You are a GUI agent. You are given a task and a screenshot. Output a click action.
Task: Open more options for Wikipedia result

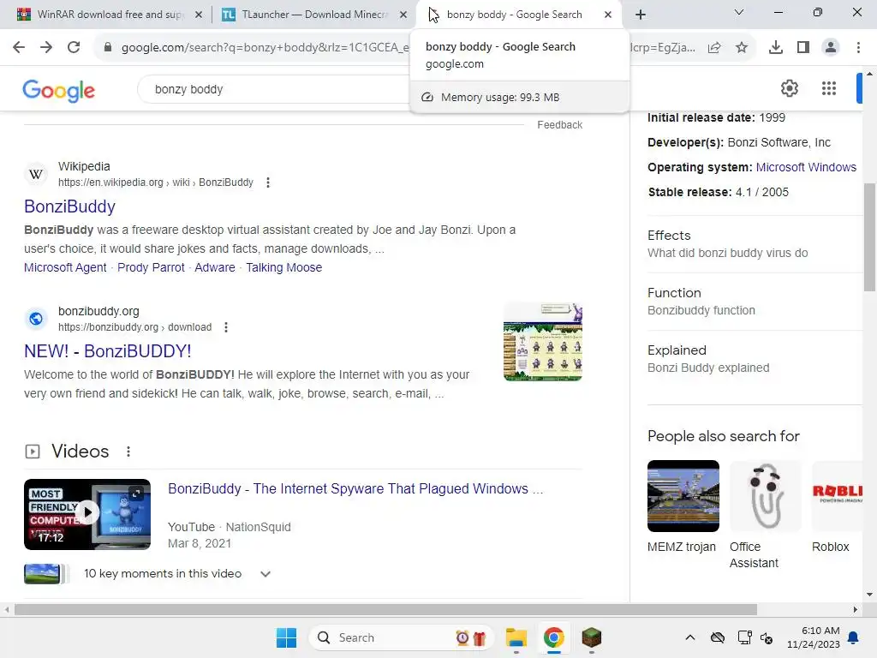[x=268, y=182]
